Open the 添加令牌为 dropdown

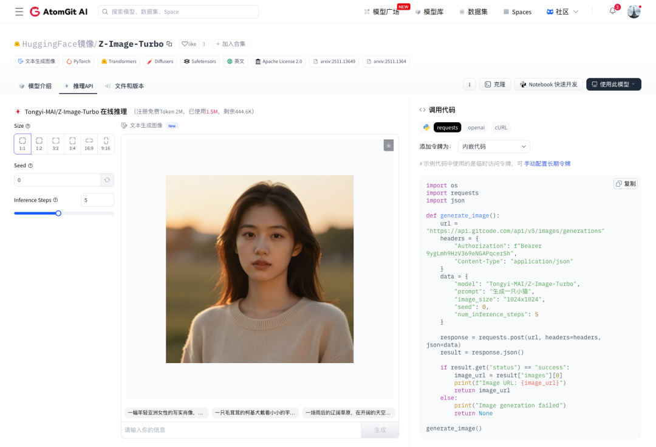pyautogui.click(x=493, y=147)
